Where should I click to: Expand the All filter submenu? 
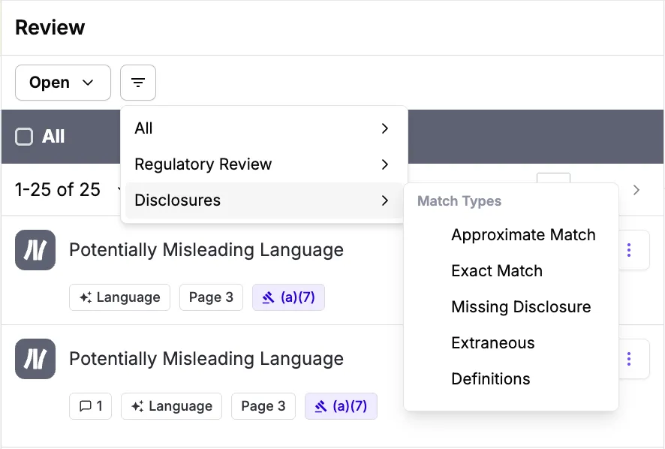pyautogui.click(x=263, y=128)
